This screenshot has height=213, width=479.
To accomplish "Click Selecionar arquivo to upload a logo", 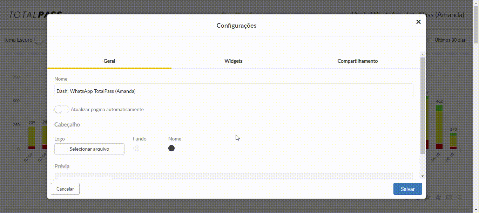I will [89, 149].
